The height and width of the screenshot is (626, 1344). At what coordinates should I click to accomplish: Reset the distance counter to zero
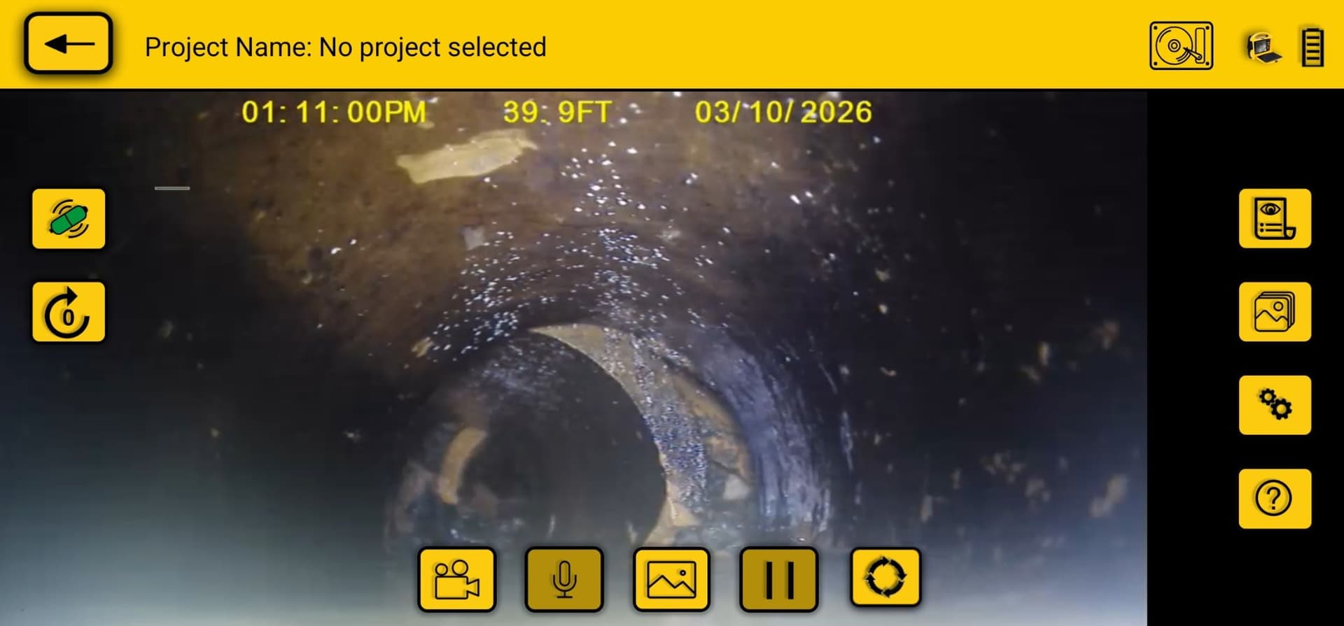click(69, 312)
